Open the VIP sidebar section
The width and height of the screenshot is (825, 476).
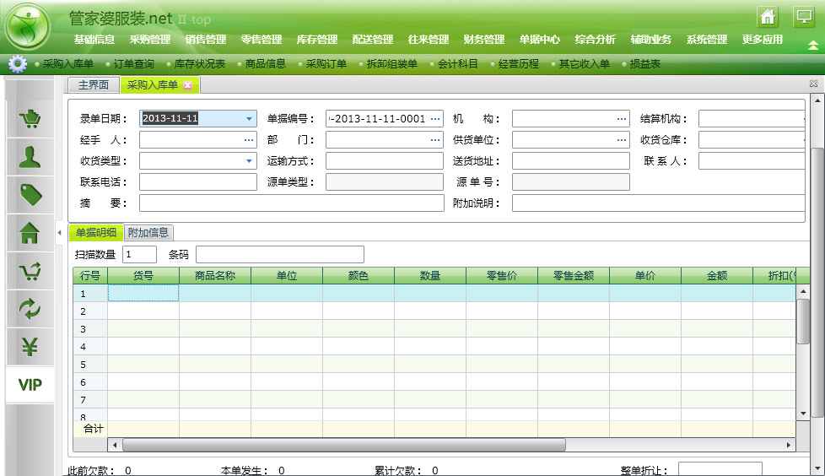point(30,385)
